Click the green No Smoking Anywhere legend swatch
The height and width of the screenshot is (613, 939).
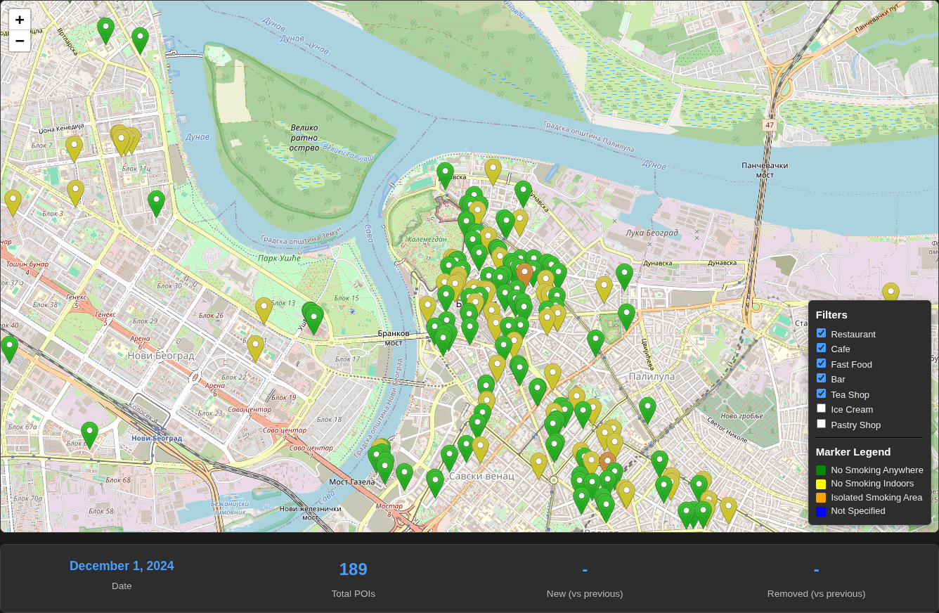click(821, 470)
